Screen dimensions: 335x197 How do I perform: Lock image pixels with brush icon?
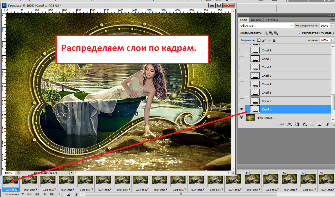point(264,40)
